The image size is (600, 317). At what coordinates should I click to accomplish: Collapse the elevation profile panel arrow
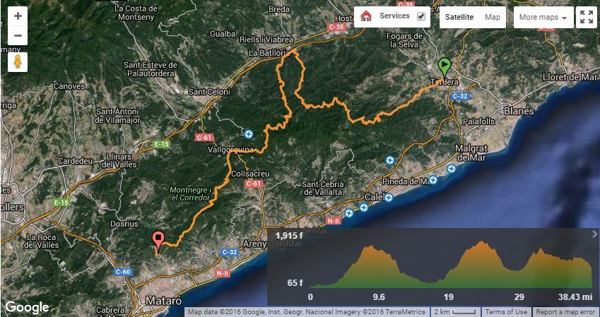coord(594,234)
